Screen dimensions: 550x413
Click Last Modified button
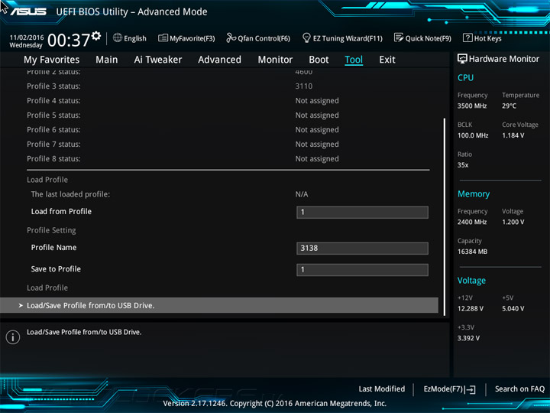point(382,389)
